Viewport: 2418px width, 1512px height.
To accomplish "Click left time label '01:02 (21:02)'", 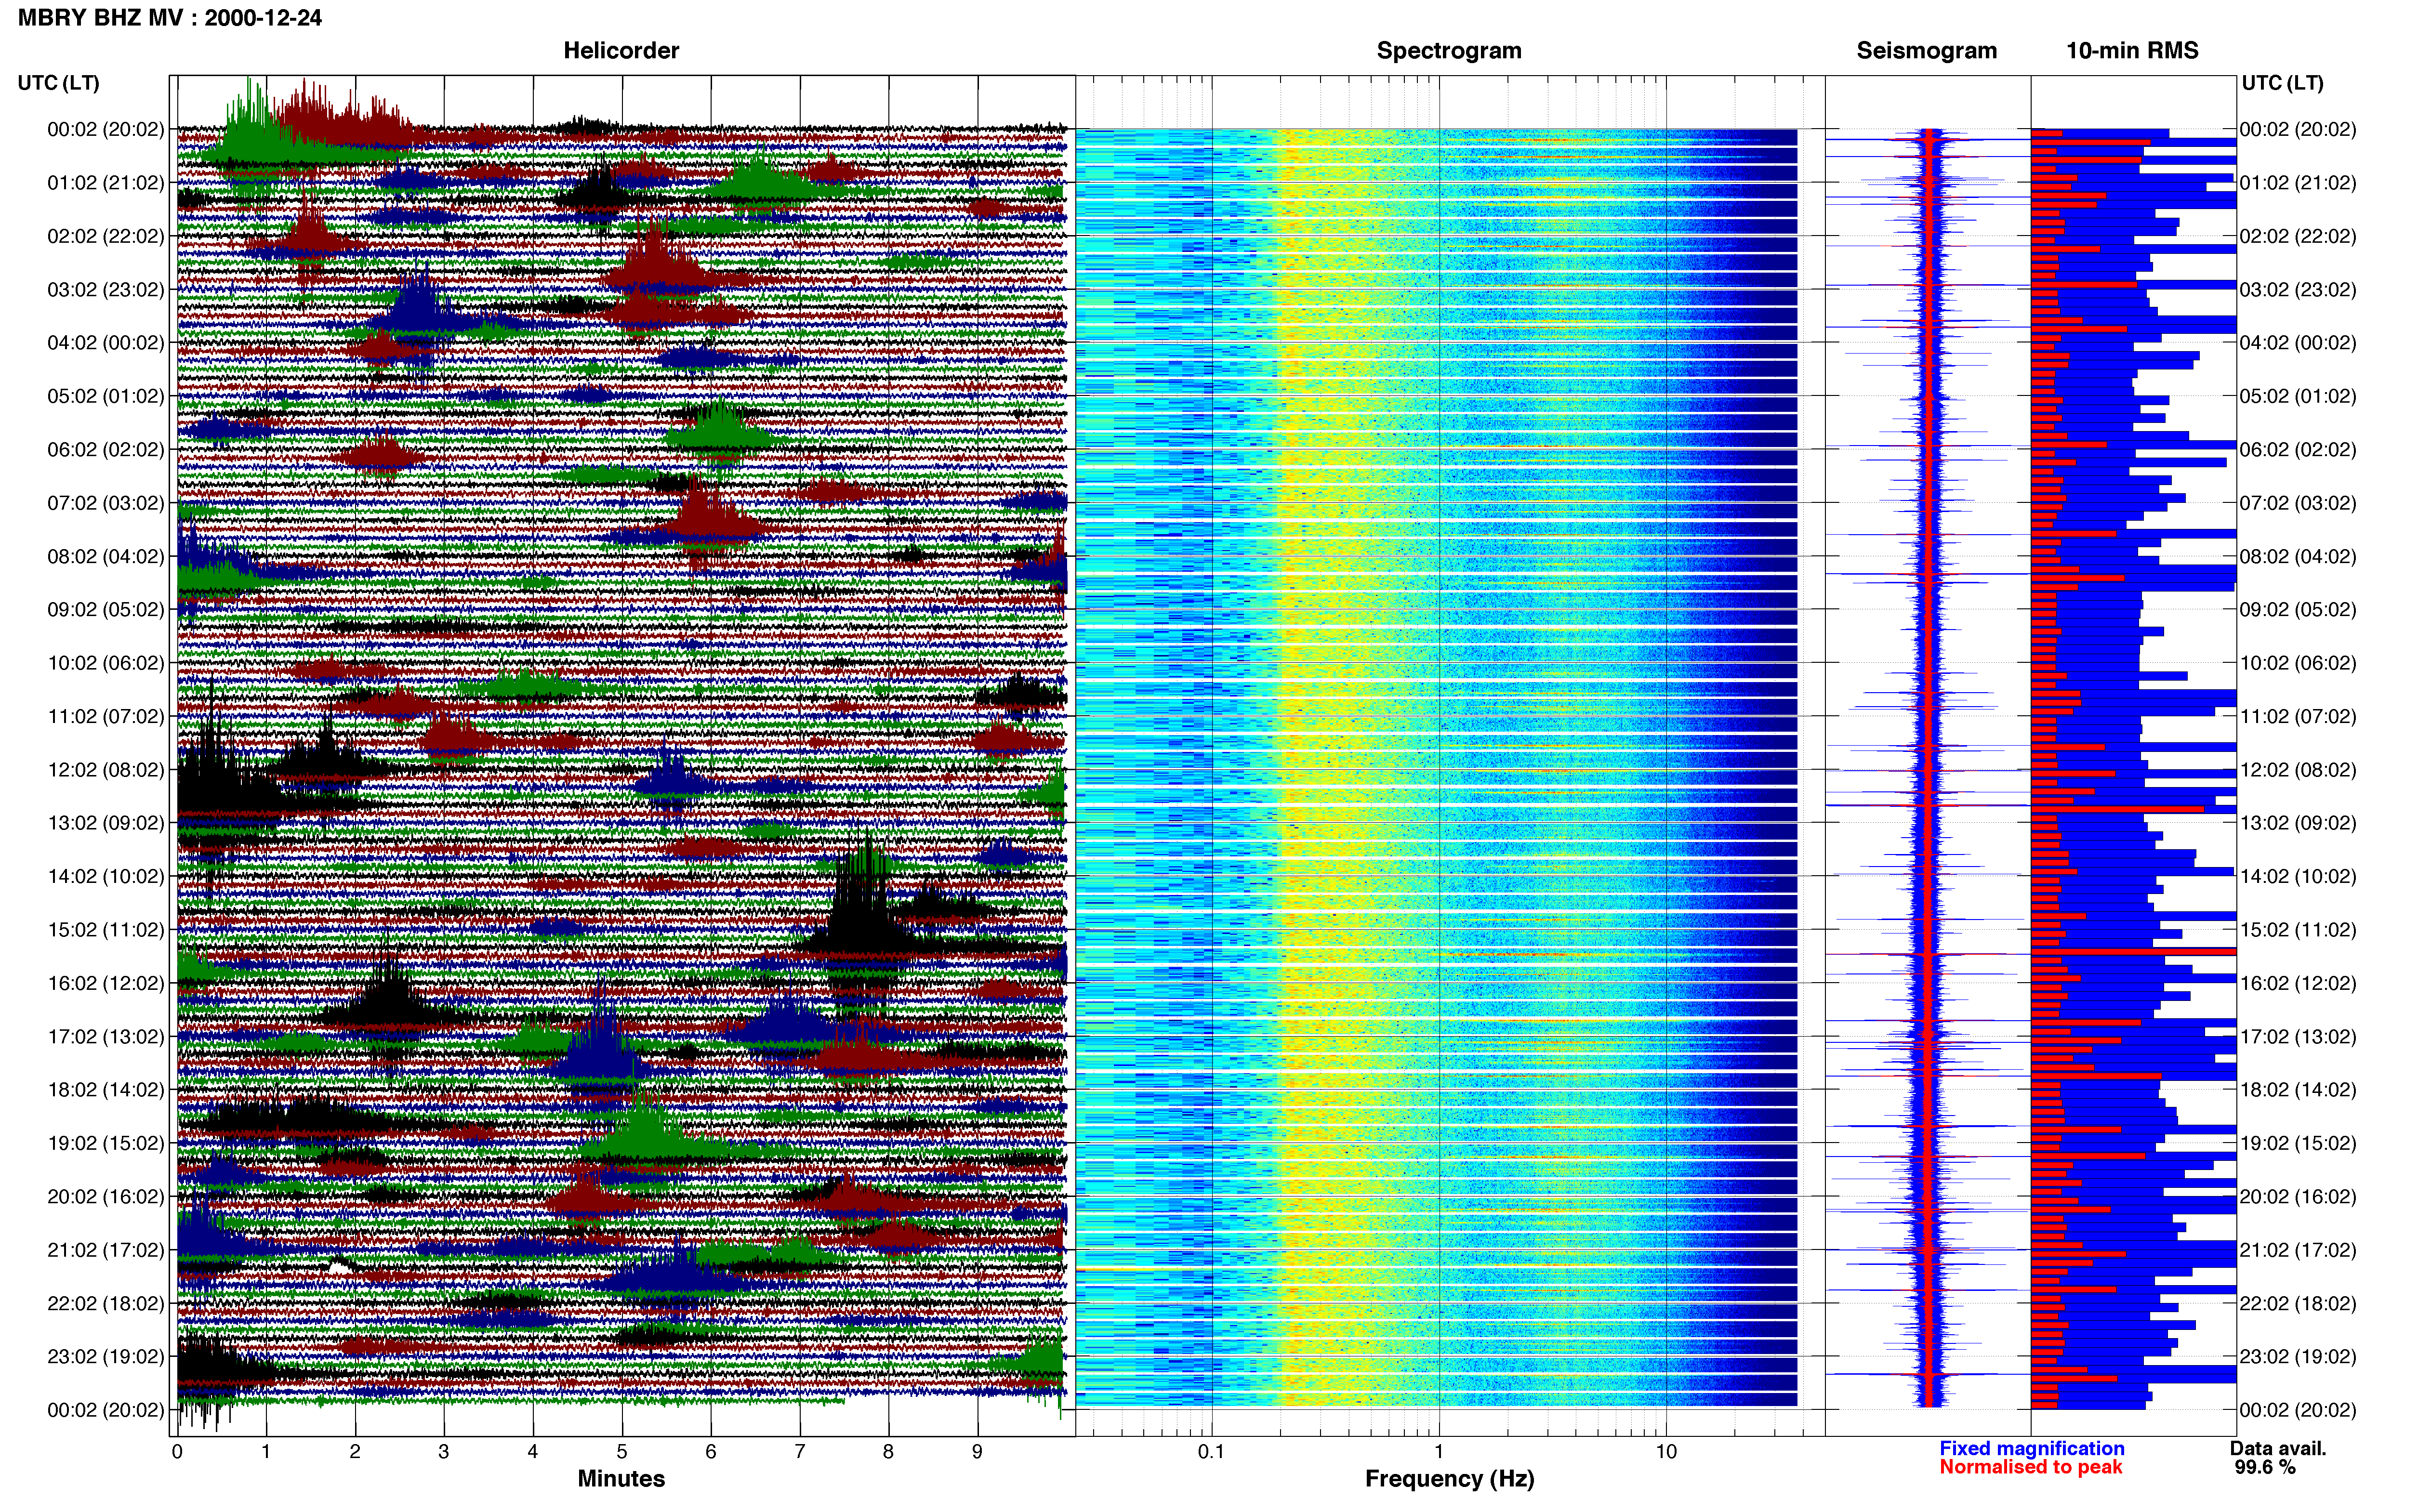I will [106, 183].
